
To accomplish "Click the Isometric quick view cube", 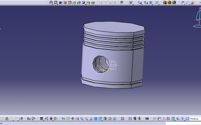I will click(x=100, y=119).
